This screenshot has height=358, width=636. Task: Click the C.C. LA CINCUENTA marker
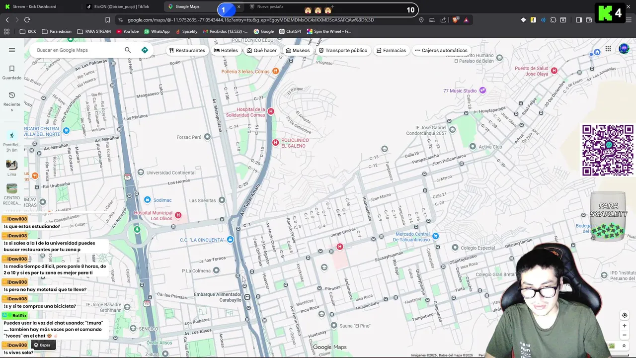(x=230, y=240)
